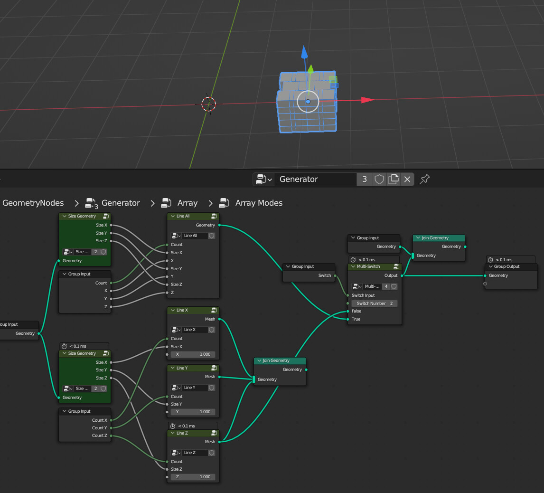Open node group browser in Line X node
Screen dimensions: 544x493
pyautogui.click(x=176, y=330)
